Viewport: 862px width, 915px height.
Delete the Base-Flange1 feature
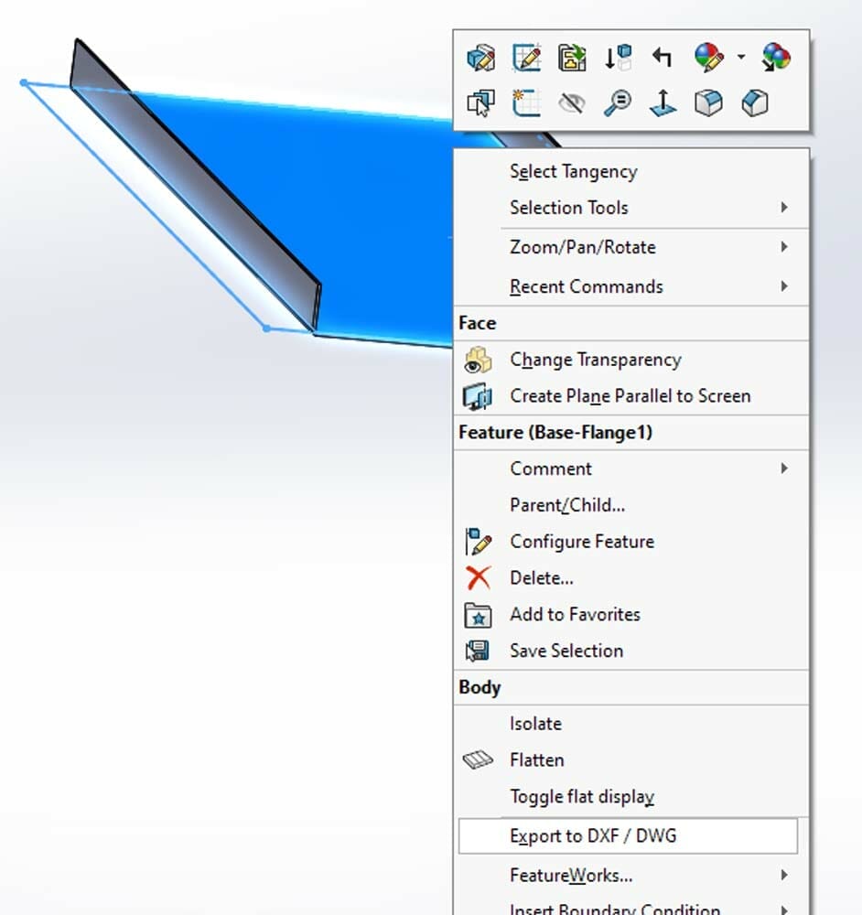541,577
